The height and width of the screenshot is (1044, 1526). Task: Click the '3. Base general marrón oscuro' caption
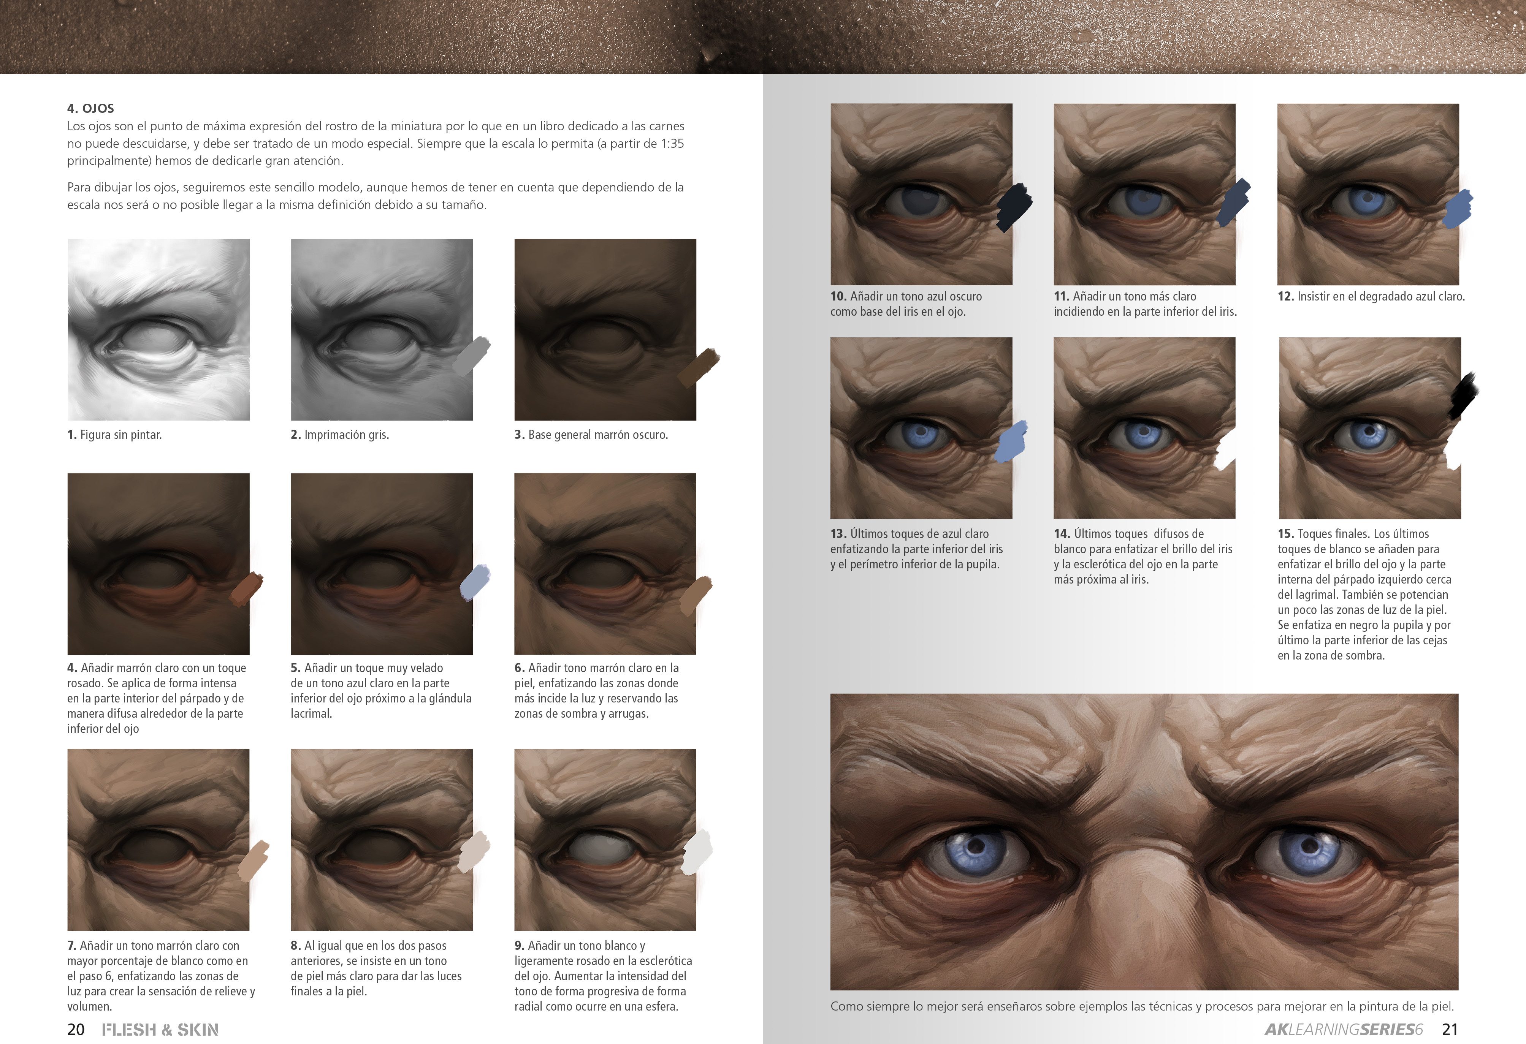591,434
